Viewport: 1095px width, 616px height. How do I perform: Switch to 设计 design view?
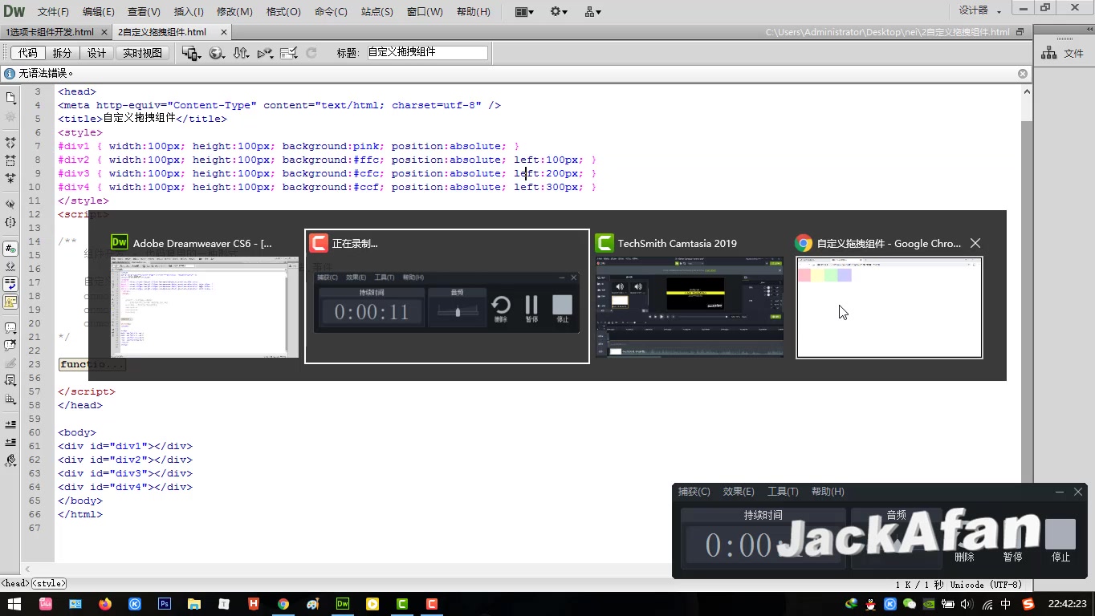pyautogui.click(x=96, y=53)
